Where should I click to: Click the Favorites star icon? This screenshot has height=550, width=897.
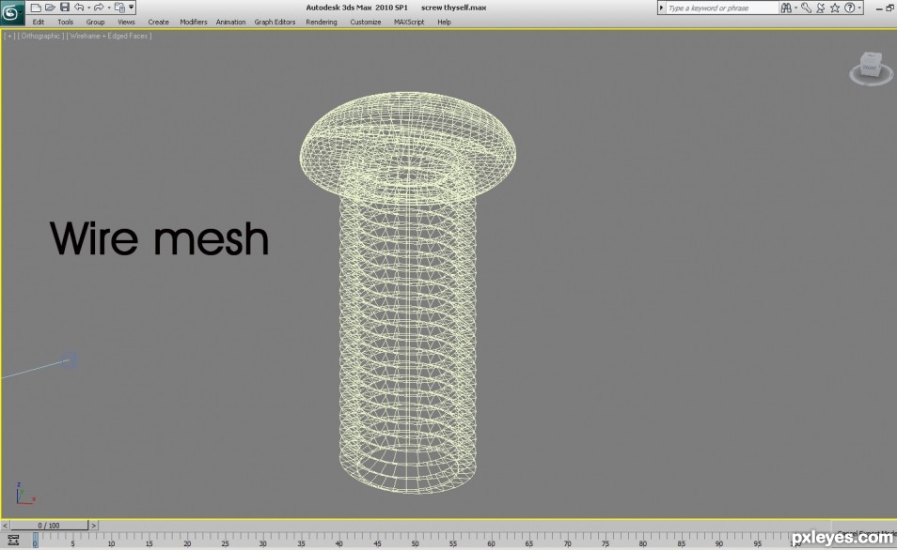tap(835, 8)
